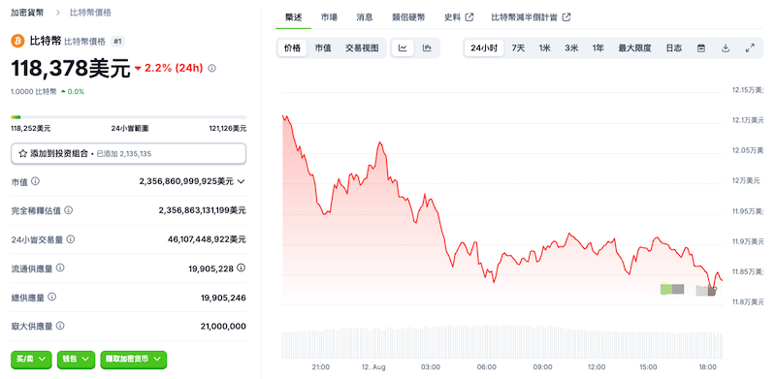Click info icon next to 流通供應量 label
The image size is (776, 379).
pyautogui.click(x=60, y=268)
